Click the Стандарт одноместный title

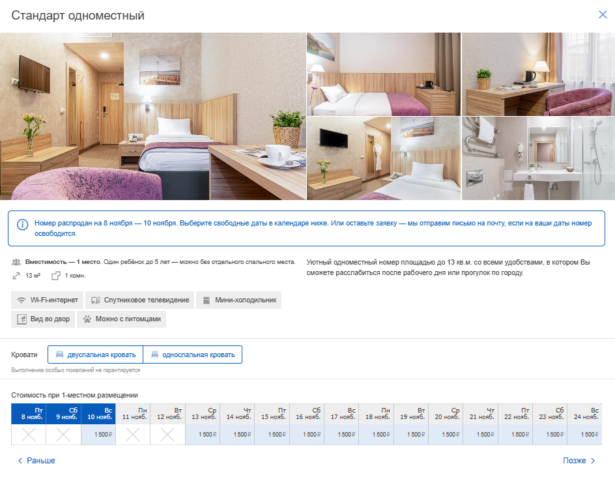pos(78,15)
